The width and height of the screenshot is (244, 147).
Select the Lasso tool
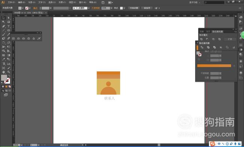coord(9,22)
